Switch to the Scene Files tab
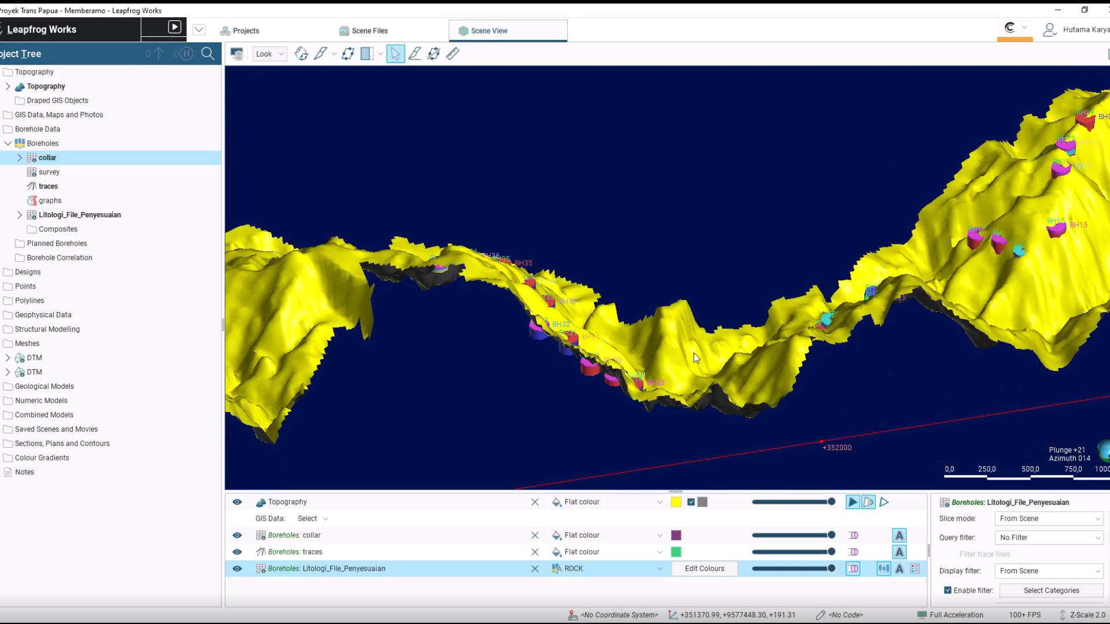 [x=369, y=31]
